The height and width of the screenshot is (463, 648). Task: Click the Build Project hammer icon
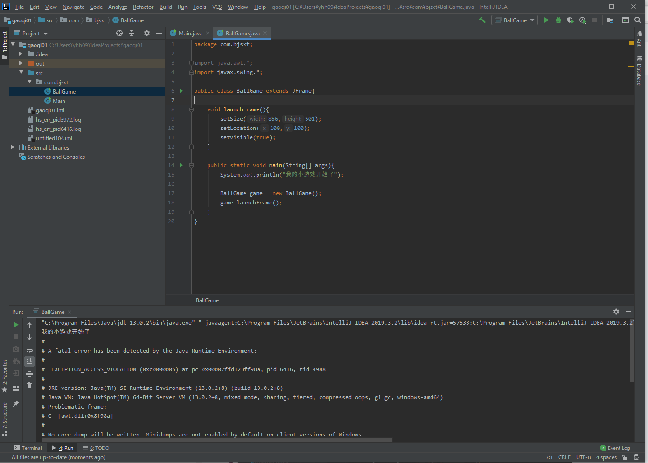point(482,20)
